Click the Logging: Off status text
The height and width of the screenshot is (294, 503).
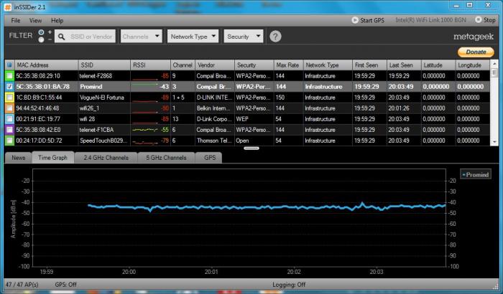[289, 285]
